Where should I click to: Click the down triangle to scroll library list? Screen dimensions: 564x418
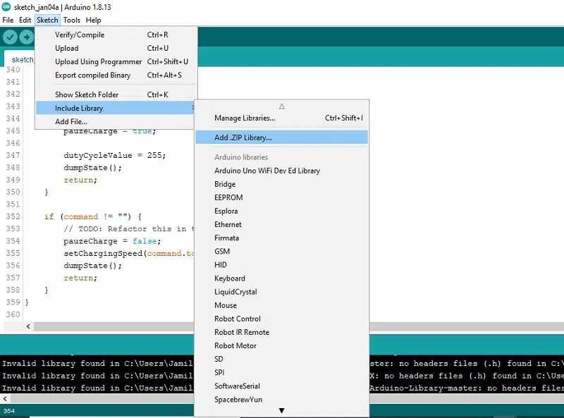pos(281,410)
